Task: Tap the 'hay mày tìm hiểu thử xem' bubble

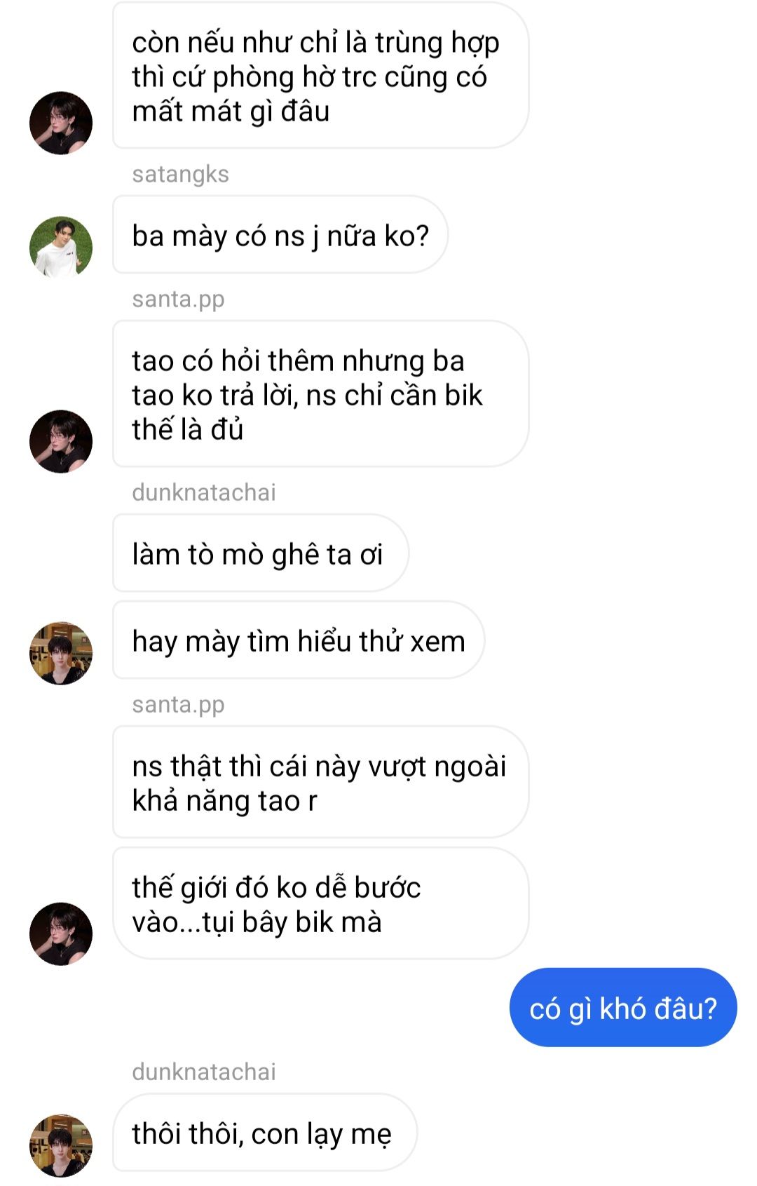Action: (299, 640)
